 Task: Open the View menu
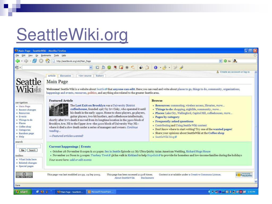point(30,56)
